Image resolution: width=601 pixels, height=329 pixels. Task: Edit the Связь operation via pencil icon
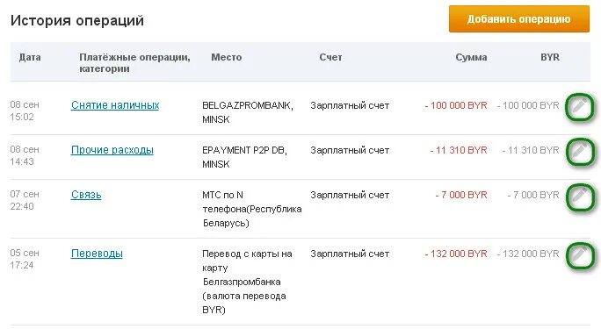(x=580, y=197)
